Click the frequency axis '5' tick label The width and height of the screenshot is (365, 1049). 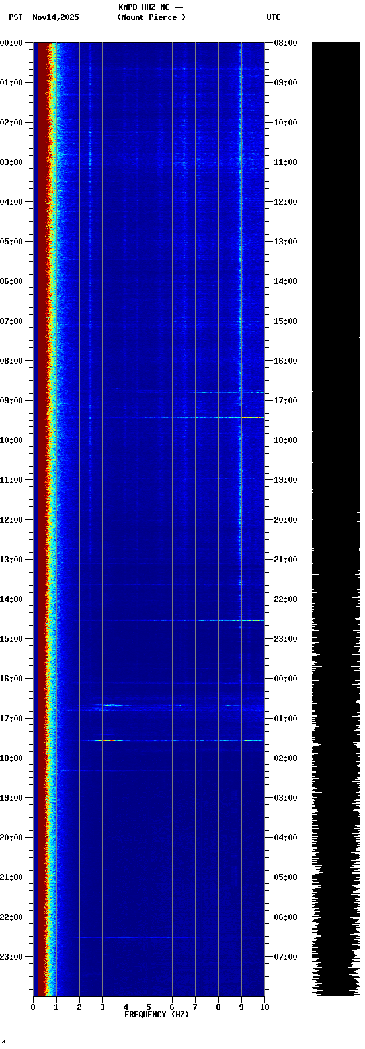(149, 1007)
